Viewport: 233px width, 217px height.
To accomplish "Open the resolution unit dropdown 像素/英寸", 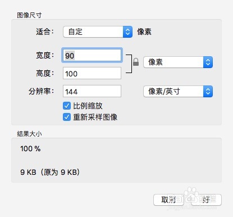I will (178, 92).
